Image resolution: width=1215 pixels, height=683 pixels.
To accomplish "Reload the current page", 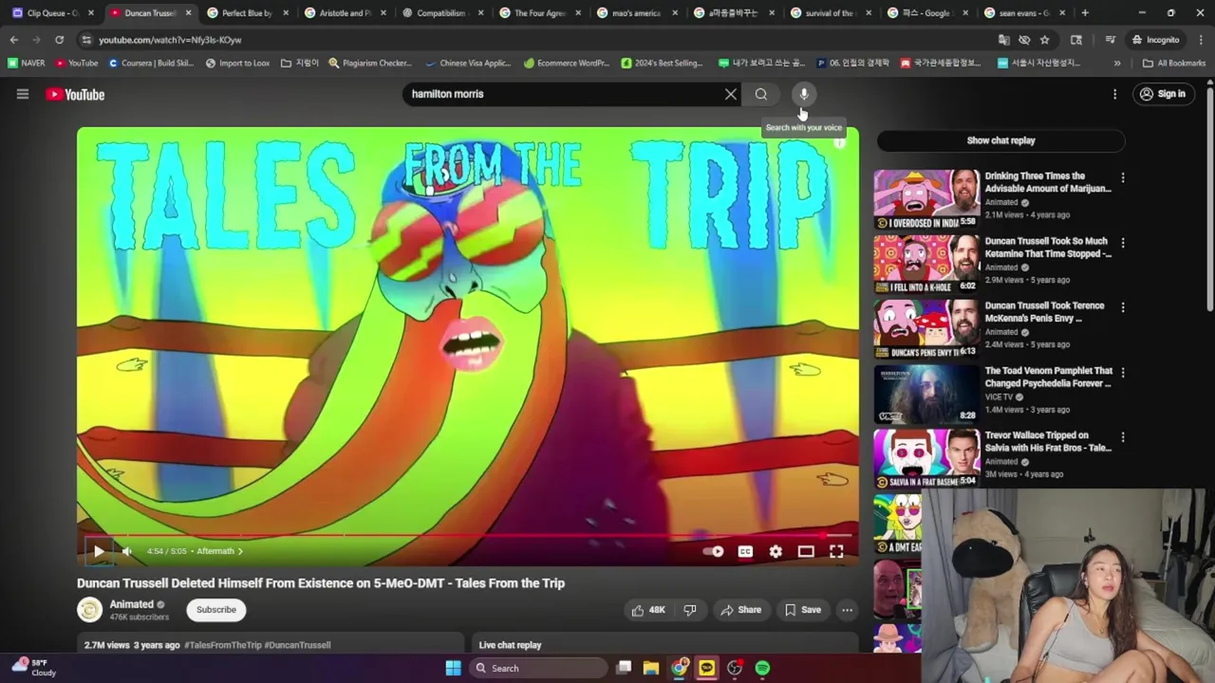I will pyautogui.click(x=59, y=40).
